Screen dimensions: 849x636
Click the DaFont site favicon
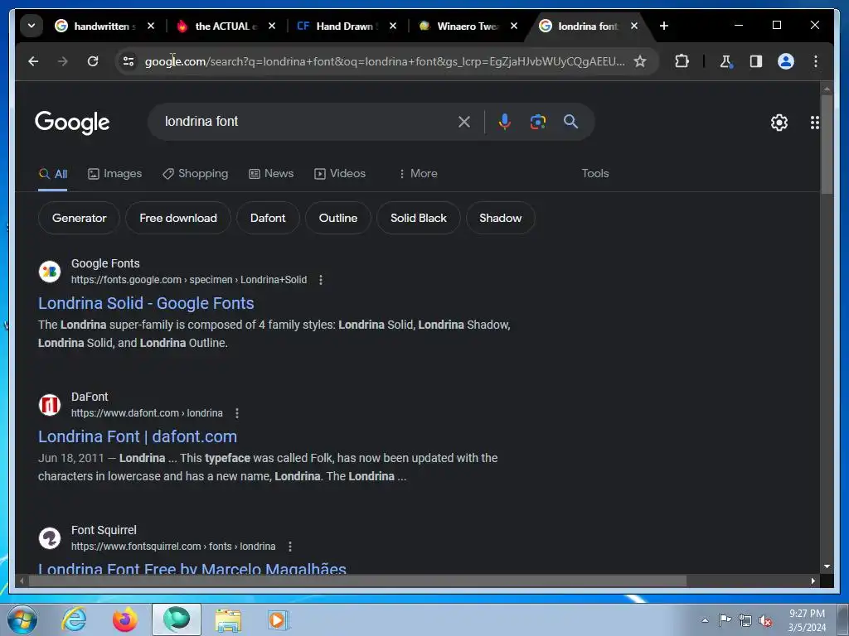pyautogui.click(x=49, y=404)
